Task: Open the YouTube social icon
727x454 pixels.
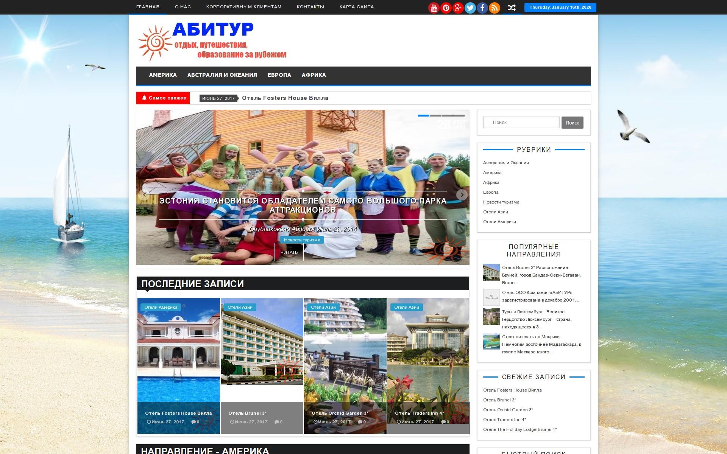Action: pyautogui.click(x=434, y=8)
